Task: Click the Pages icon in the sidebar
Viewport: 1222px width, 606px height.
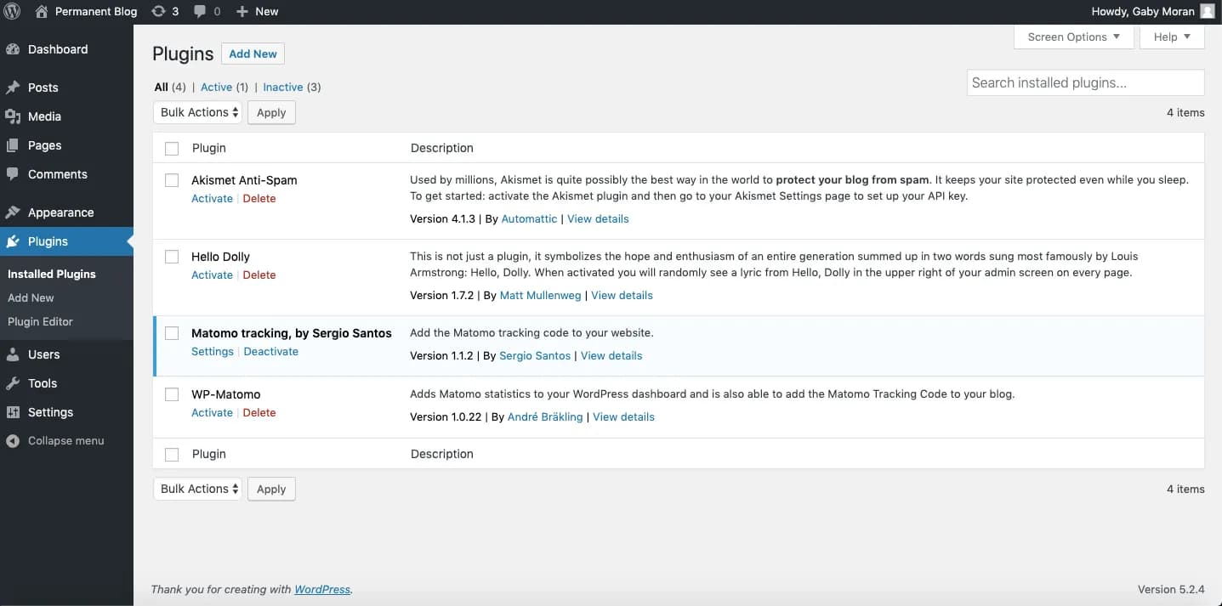Action: tap(13, 145)
